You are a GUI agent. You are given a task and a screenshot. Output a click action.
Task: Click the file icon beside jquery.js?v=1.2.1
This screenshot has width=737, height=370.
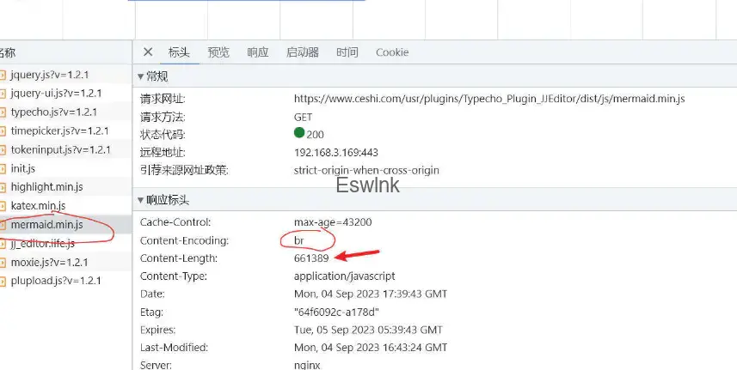3,75
